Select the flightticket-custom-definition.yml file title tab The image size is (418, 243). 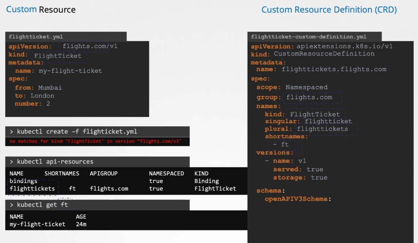[309, 37]
